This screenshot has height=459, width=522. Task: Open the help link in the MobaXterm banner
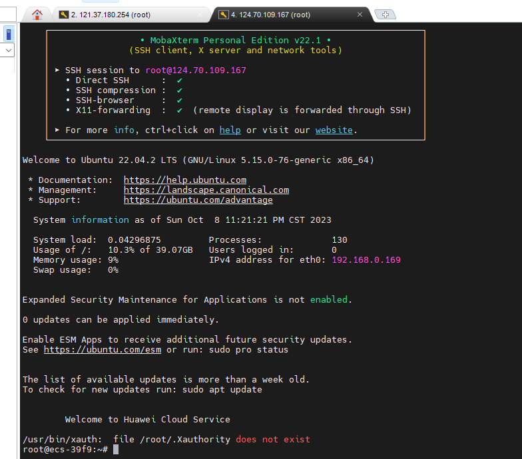point(230,130)
